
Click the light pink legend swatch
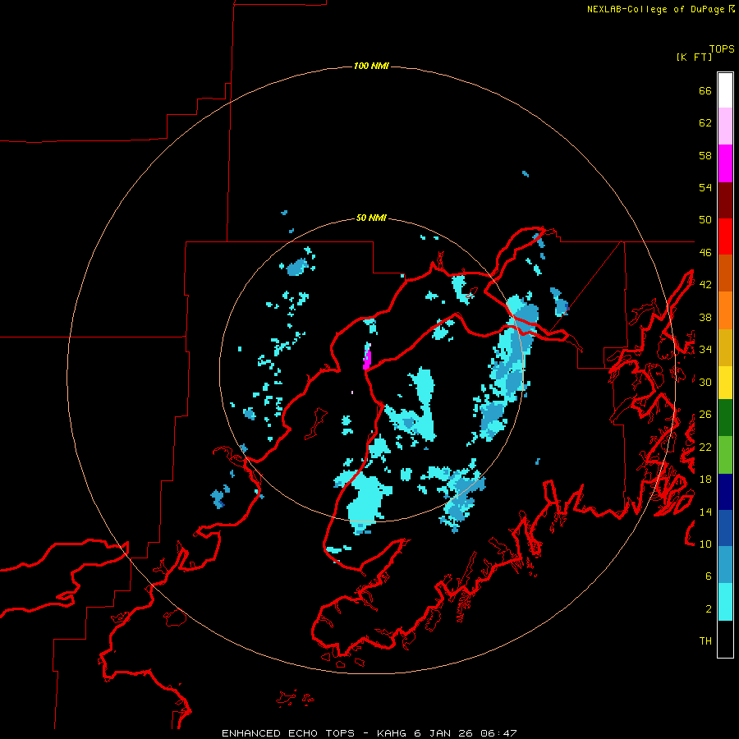pyautogui.click(x=725, y=126)
